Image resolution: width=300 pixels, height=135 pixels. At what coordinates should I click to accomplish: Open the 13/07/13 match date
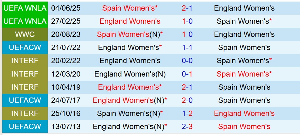(x=67, y=127)
